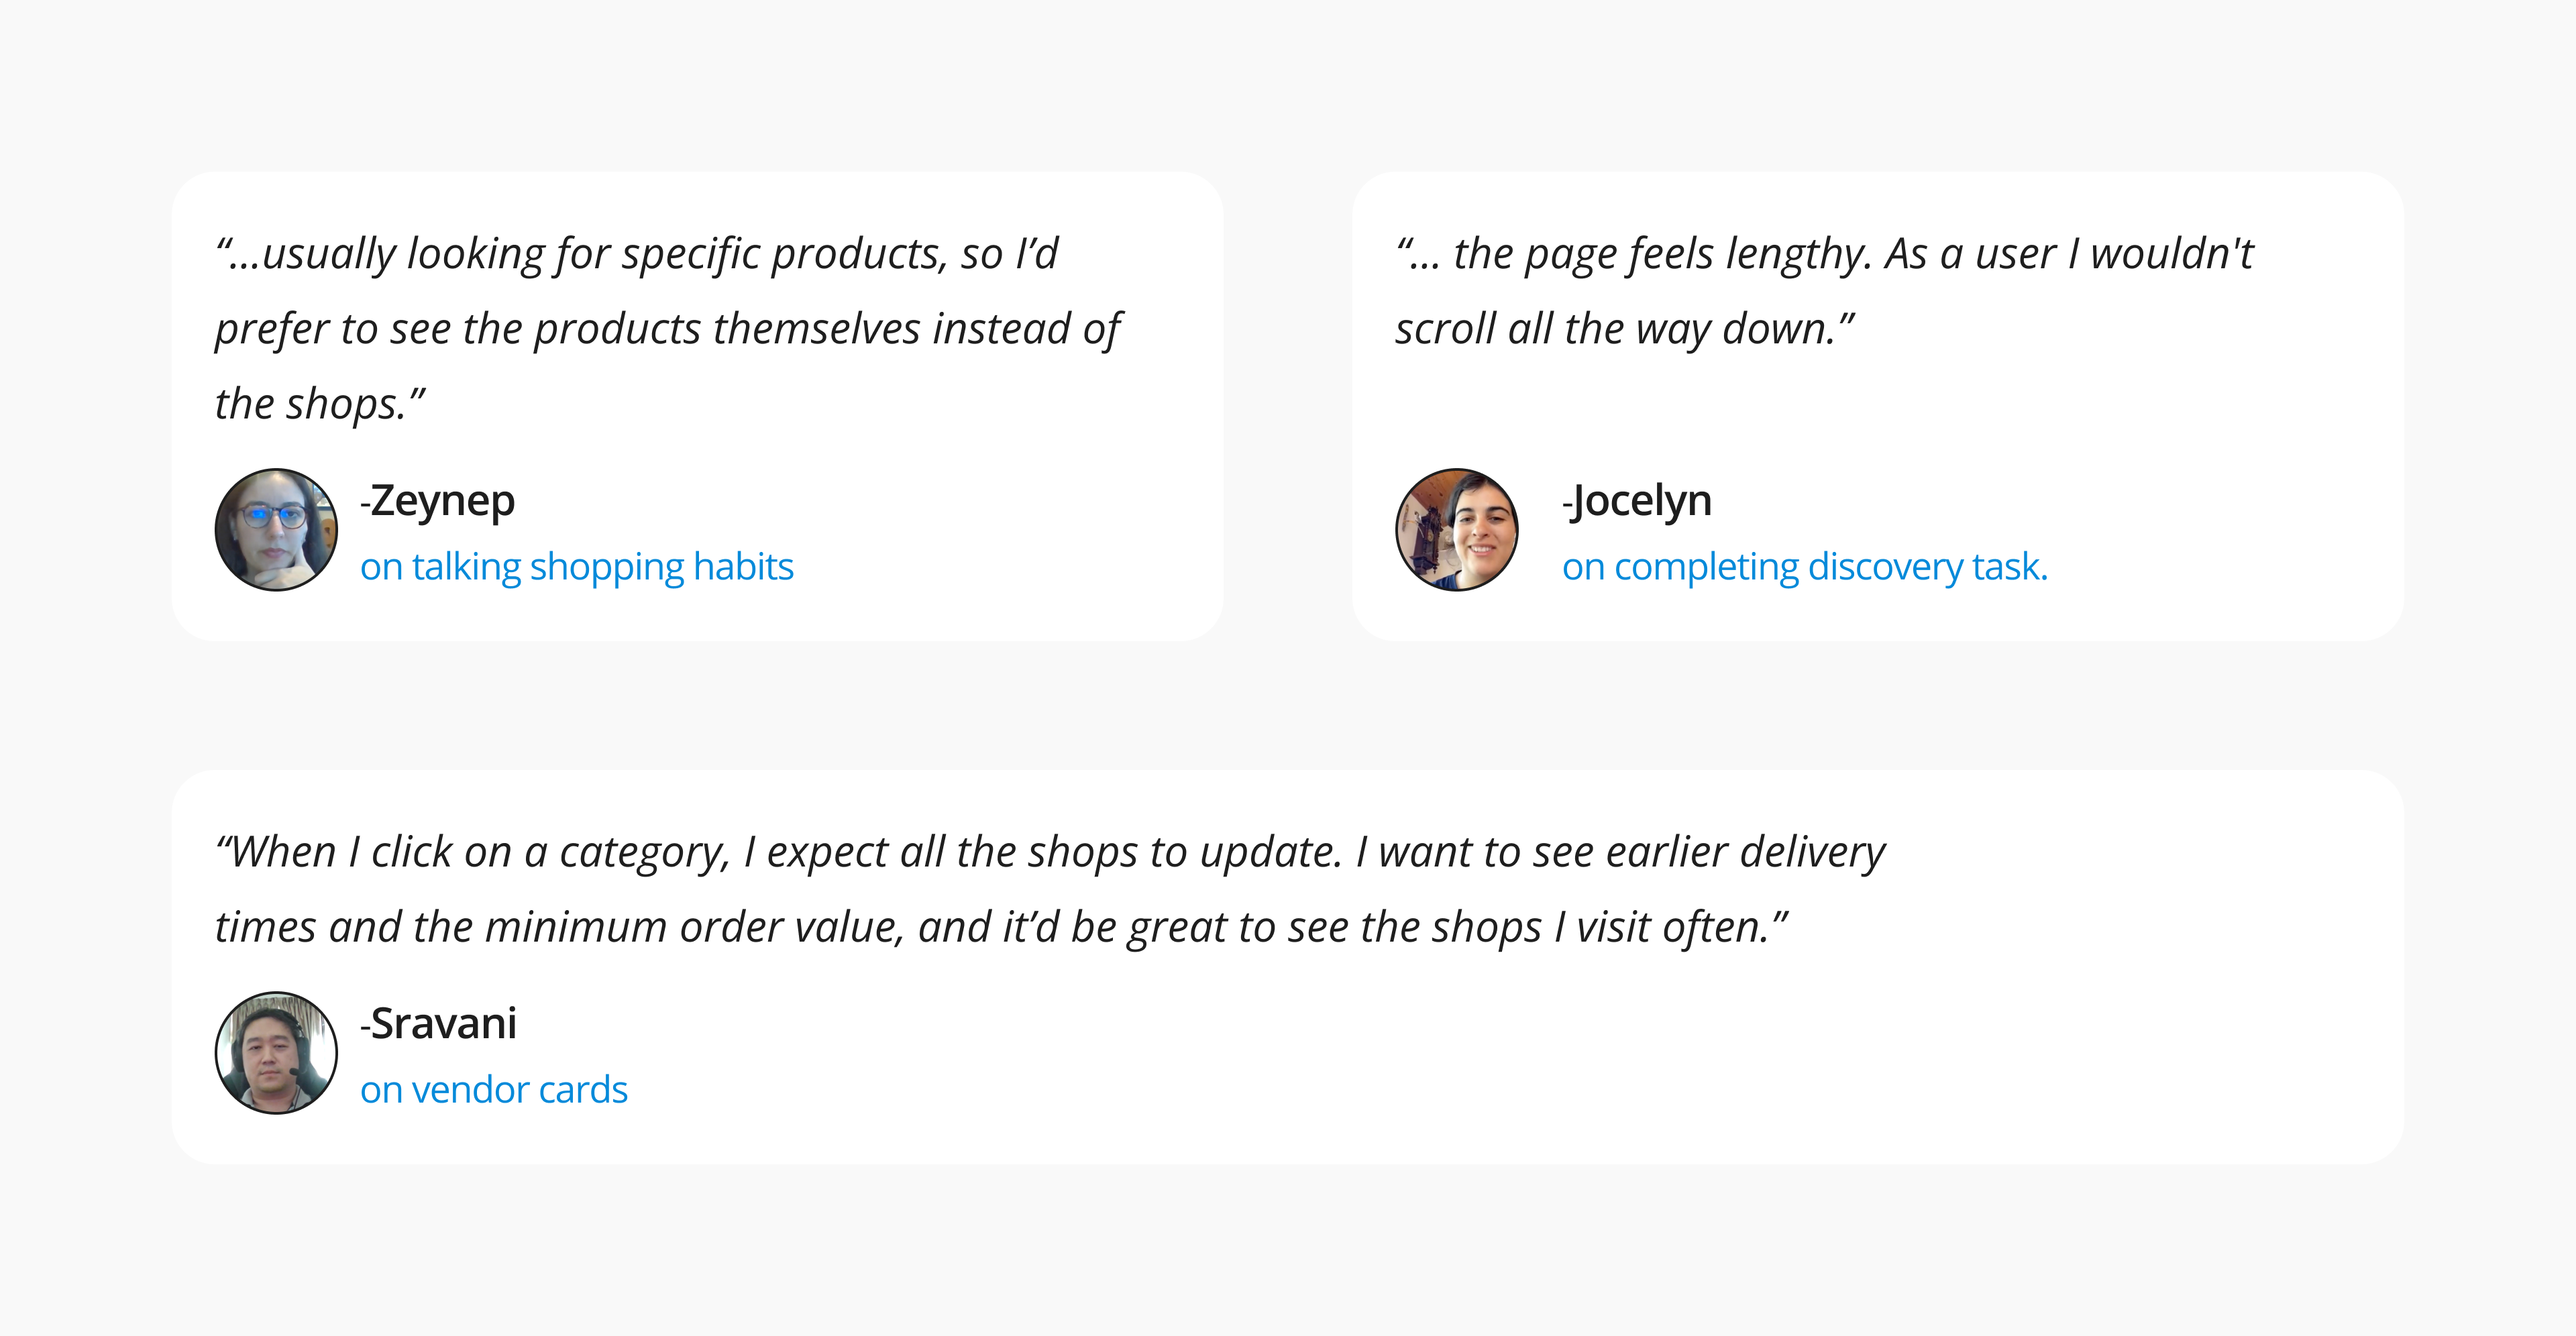Click the text 'the shops.' in Zeynep's quote
This screenshot has width=2576, height=1336.
[320, 404]
